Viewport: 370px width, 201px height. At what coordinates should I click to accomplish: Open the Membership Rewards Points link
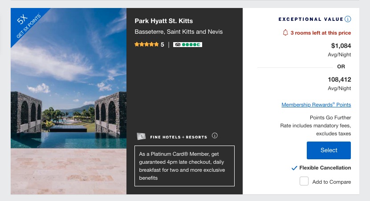click(316, 105)
